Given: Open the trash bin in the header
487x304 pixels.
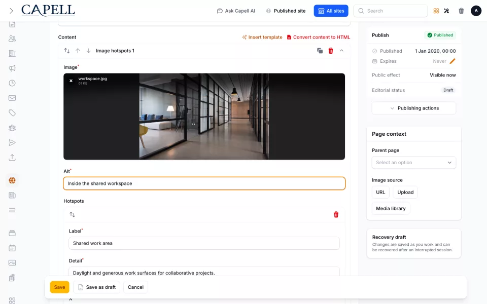Looking at the screenshot, I should click(461, 11).
